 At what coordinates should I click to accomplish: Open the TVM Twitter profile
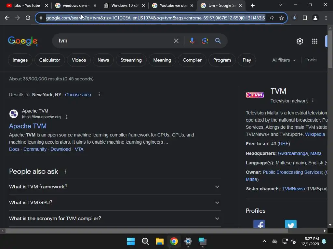290,224
